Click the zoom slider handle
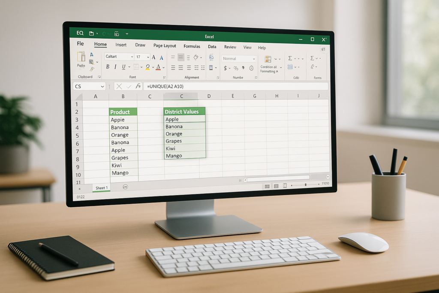Image resolution: width=439 pixels, height=293 pixels. click(x=305, y=184)
